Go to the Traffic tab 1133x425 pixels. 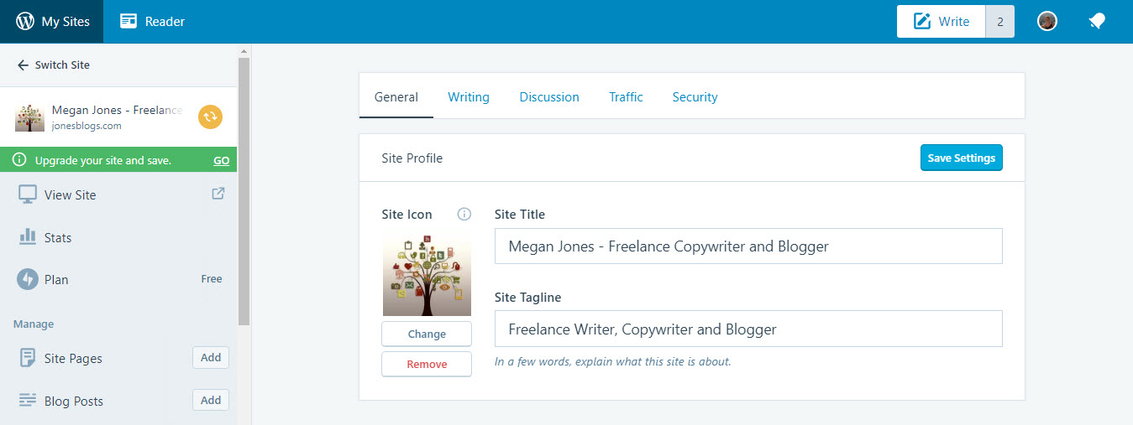(x=626, y=97)
